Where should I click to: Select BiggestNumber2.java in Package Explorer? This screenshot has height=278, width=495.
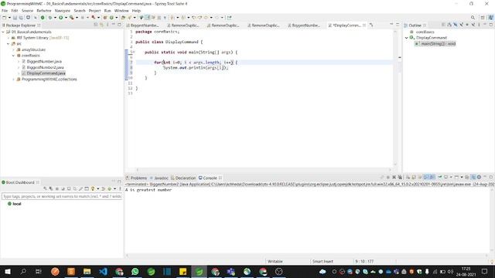[45, 67]
